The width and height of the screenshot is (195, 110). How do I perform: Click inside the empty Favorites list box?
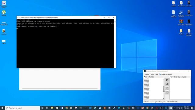coord(180,89)
